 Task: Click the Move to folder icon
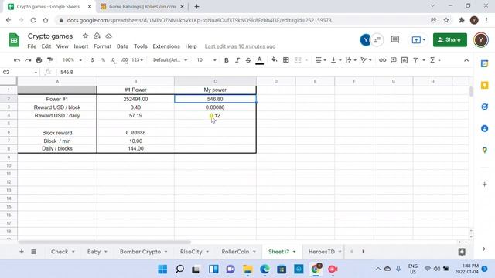tap(97, 36)
